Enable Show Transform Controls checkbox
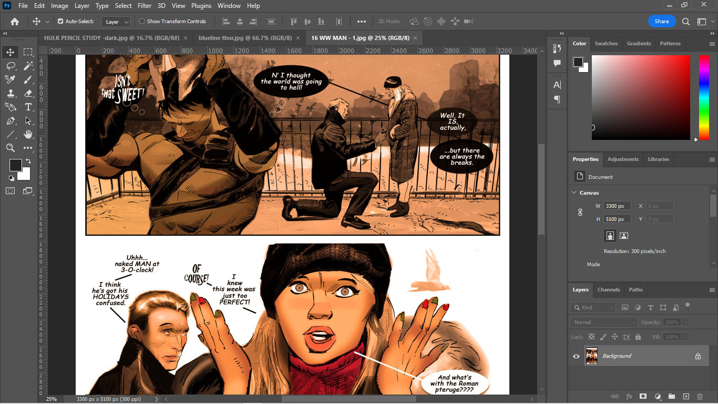Viewport: 718px width, 404px height. (142, 22)
